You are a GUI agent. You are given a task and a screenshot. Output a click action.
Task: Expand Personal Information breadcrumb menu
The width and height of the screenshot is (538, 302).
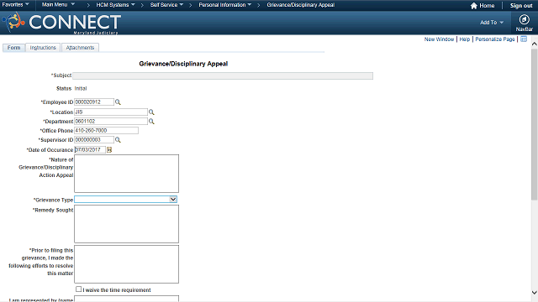pyautogui.click(x=225, y=5)
